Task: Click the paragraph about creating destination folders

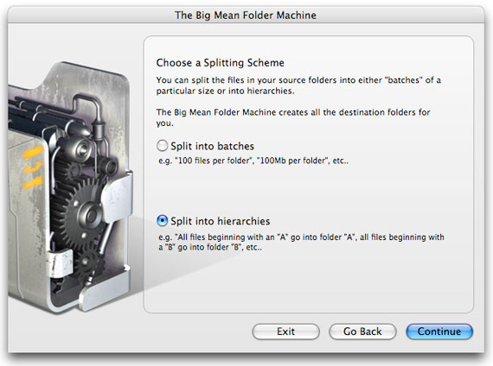Action: [x=293, y=117]
